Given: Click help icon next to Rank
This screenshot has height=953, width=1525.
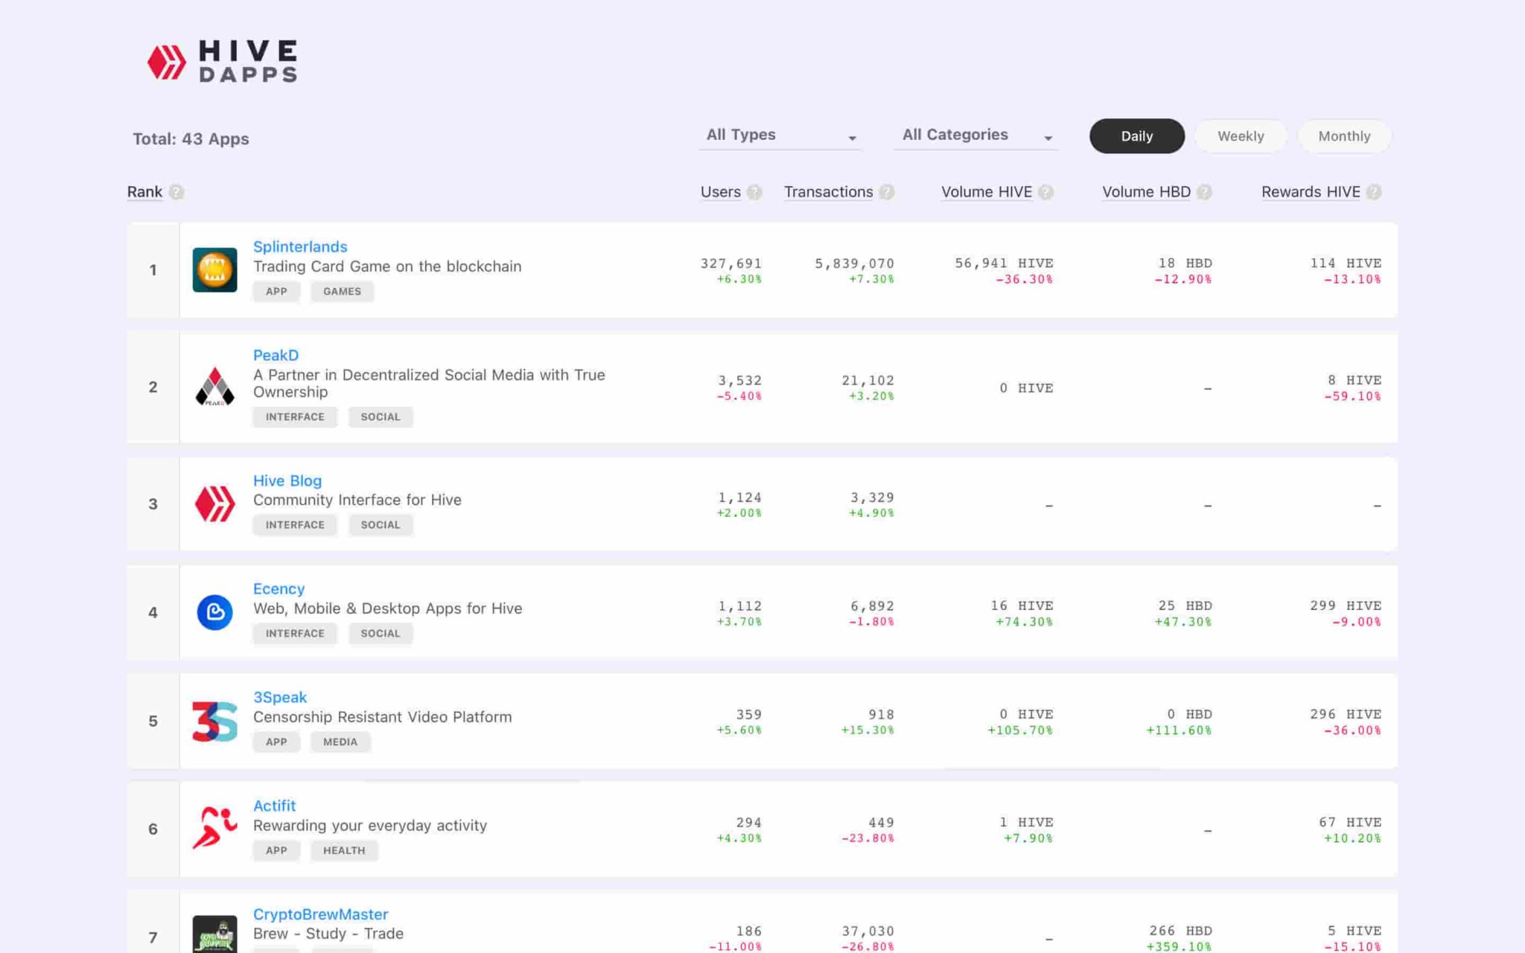Looking at the screenshot, I should click(x=176, y=192).
